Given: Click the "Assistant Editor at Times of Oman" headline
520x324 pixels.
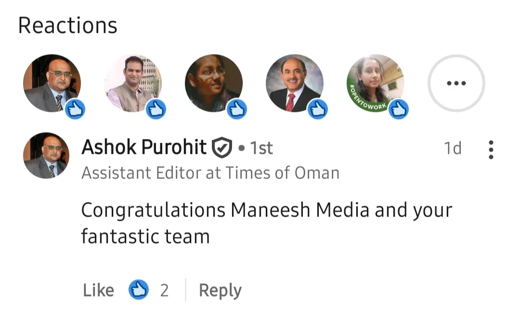Looking at the screenshot, I should (x=210, y=173).
